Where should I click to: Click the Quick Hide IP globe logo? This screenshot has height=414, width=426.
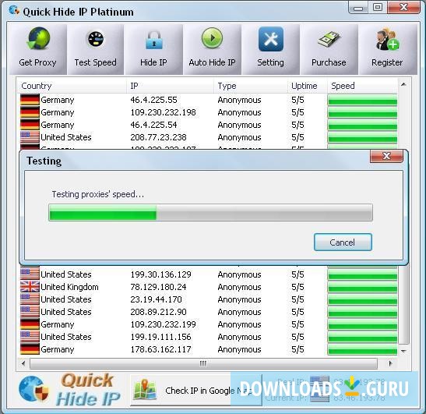[x=33, y=389]
